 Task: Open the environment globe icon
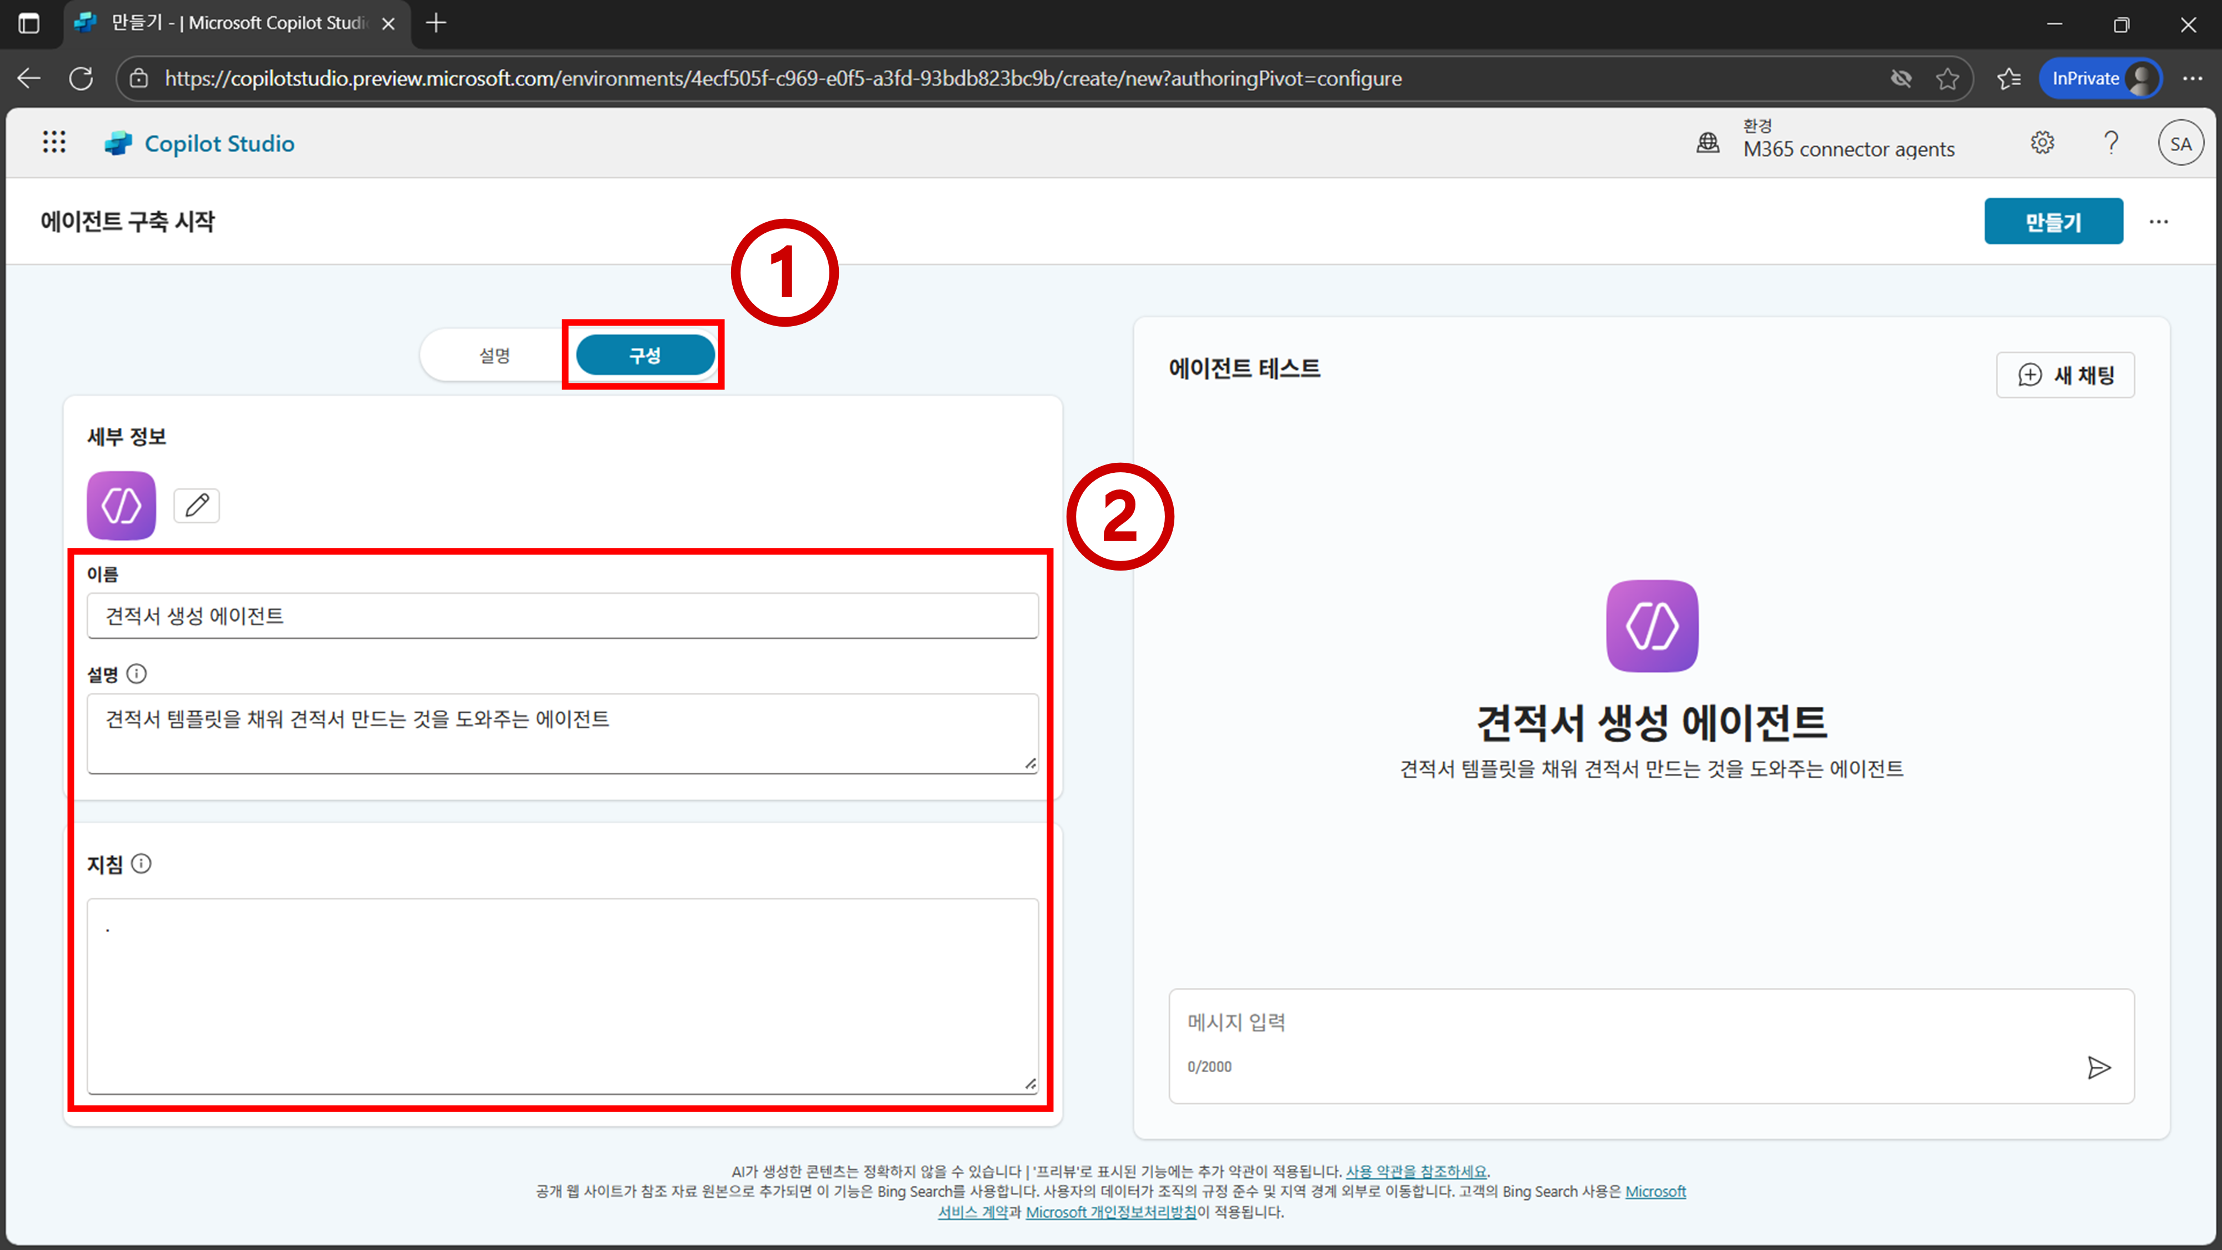1708,142
